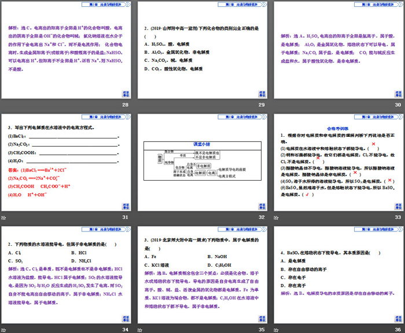Click (3)CH3COOH blank line in slide 31
Image resolution: width=405 pixels, height=333 pixels.
click(79, 154)
